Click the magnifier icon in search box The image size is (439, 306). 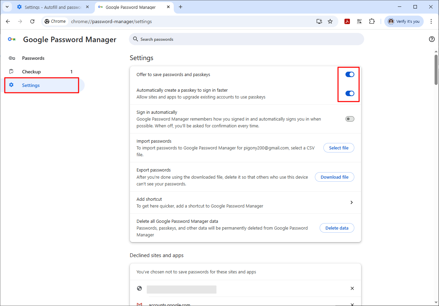pyautogui.click(x=136, y=39)
